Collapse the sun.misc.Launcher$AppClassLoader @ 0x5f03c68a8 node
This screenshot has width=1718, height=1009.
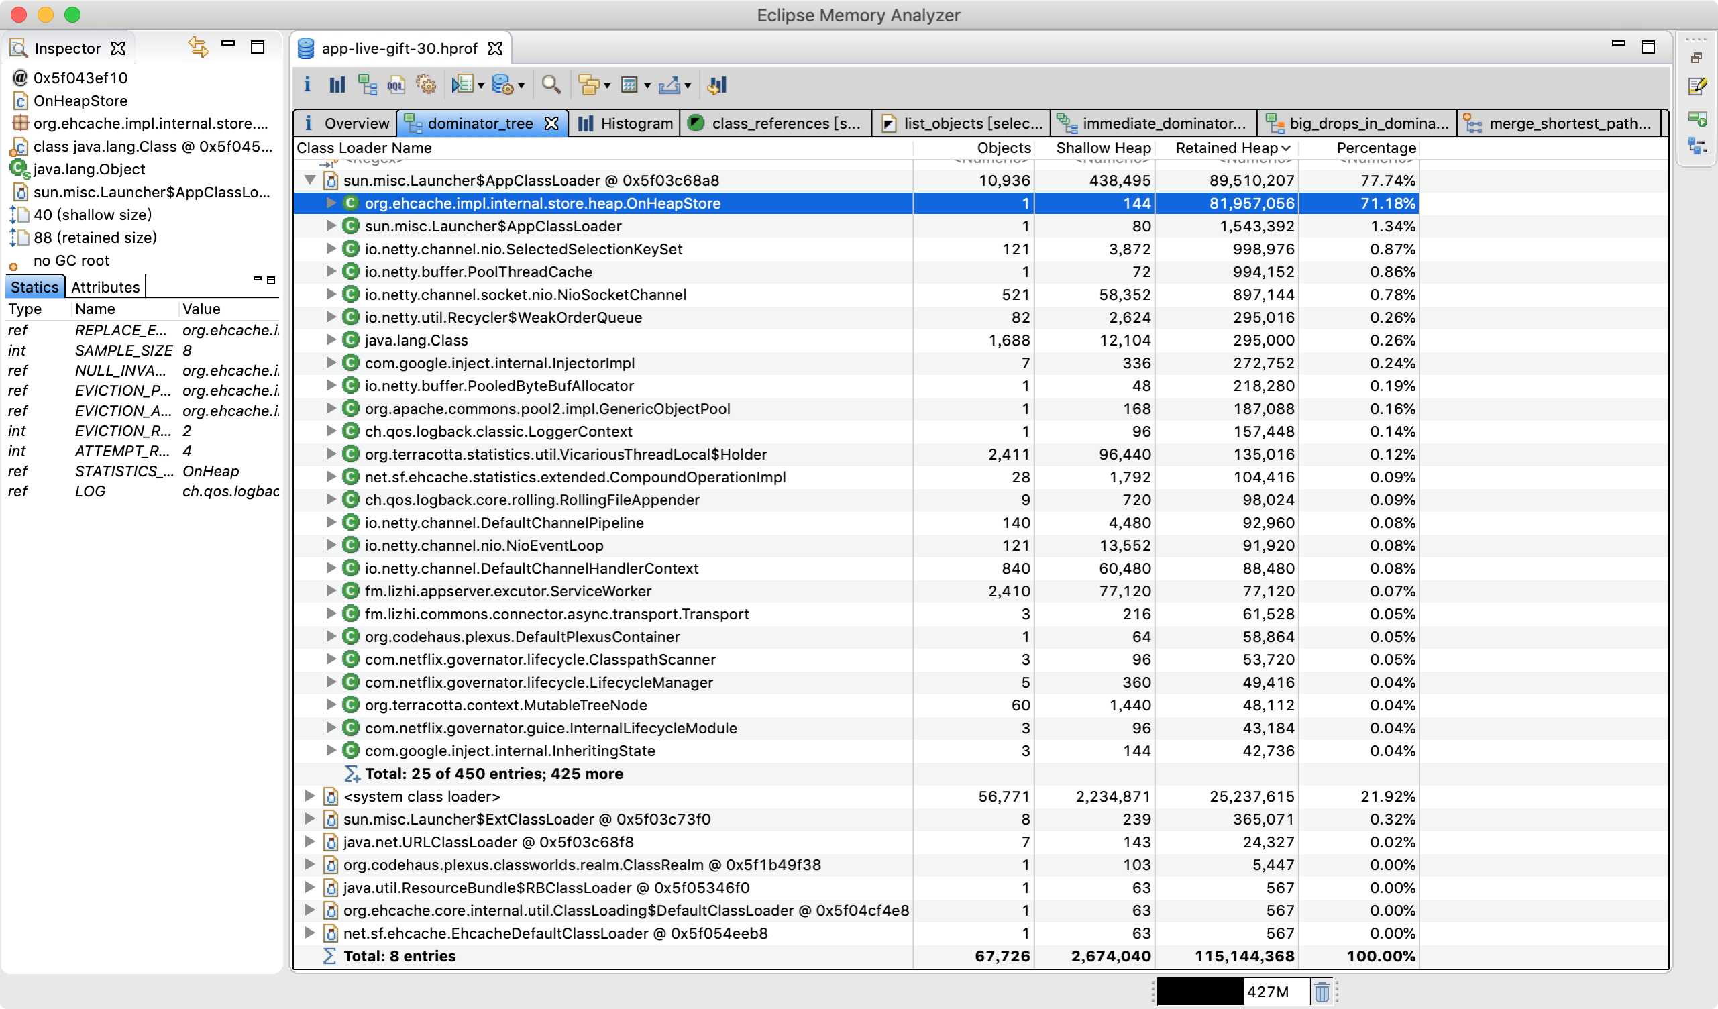point(310,180)
